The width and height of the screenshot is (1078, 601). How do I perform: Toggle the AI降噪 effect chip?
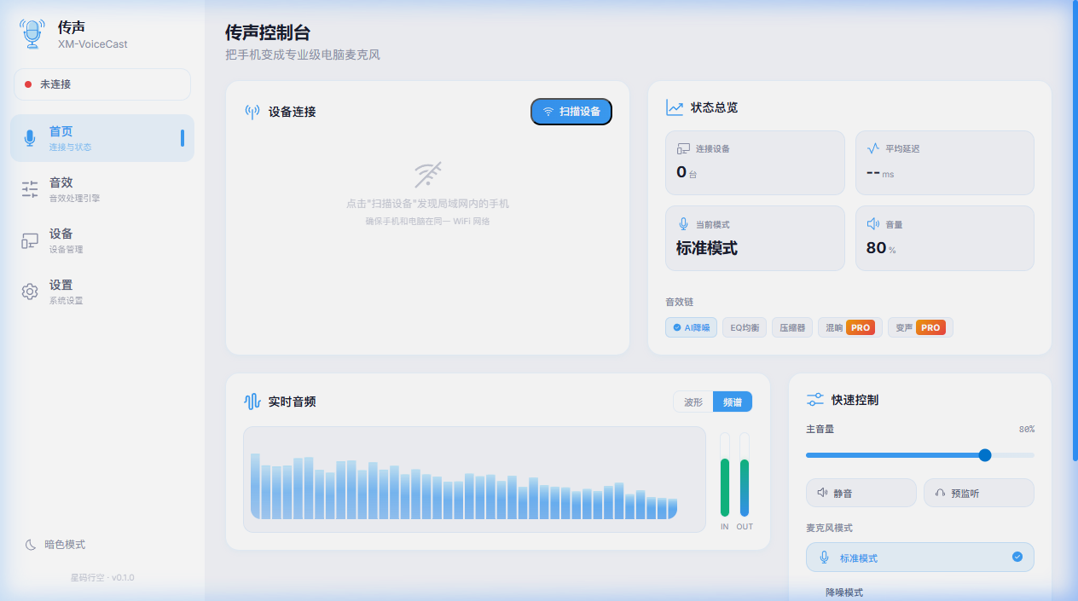click(x=691, y=327)
